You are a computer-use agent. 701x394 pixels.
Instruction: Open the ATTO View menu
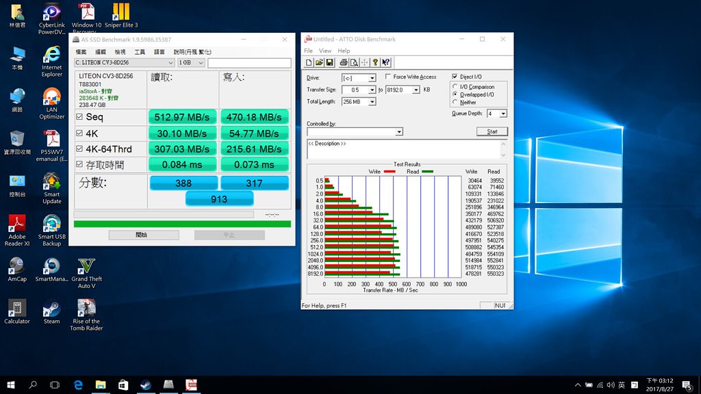click(x=325, y=51)
